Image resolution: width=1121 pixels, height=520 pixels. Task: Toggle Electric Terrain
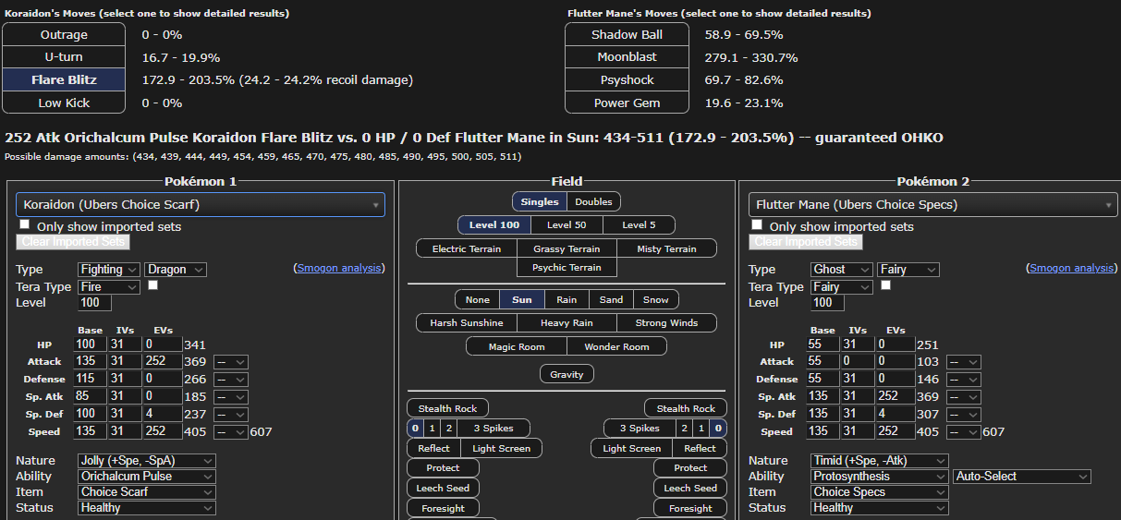click(x=467, y=248)
